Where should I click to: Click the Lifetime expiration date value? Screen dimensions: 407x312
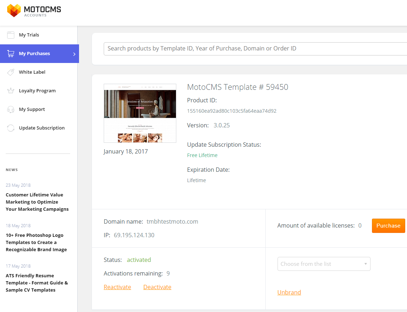[196, 180]
